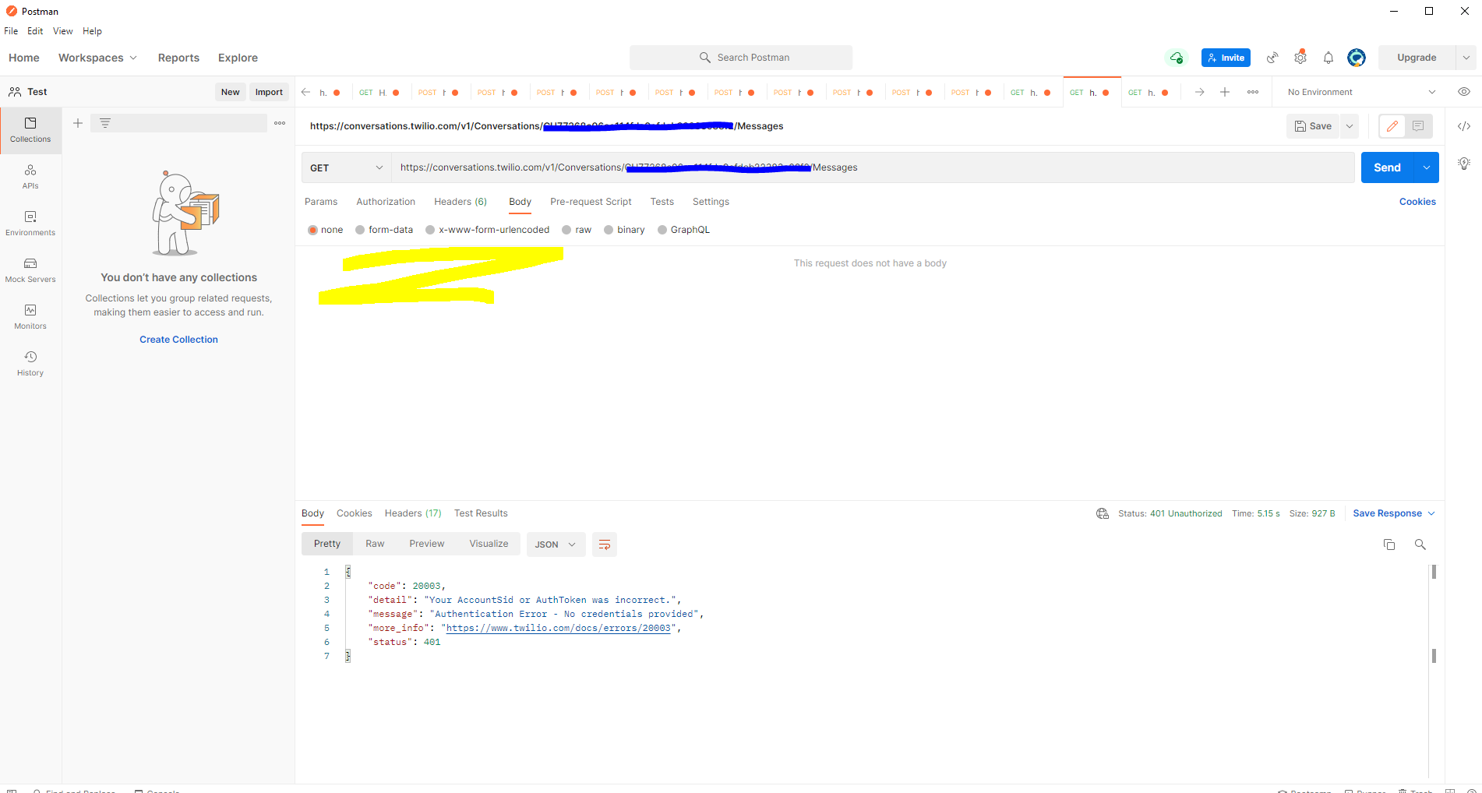Open the GET HTTP method dropdown
Screen dimensions: 1482x793
coord(346,167)
